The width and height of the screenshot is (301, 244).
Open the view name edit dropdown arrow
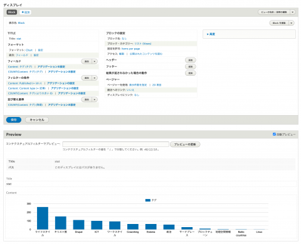click(293, 12)
